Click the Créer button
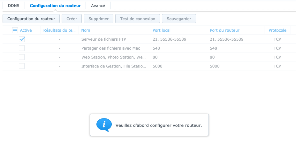The image size is (296, 146). coord(72,19)
